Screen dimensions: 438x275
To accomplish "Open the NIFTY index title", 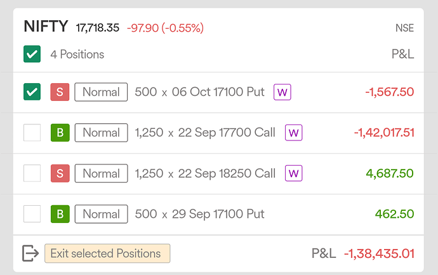I will click(46, 27).
